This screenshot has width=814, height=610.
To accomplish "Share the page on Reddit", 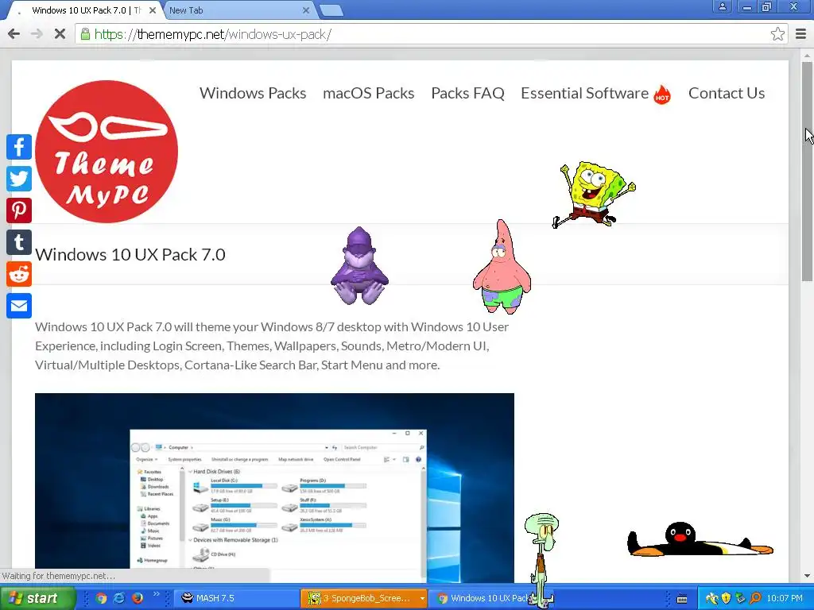I will (x=19, y=274).
